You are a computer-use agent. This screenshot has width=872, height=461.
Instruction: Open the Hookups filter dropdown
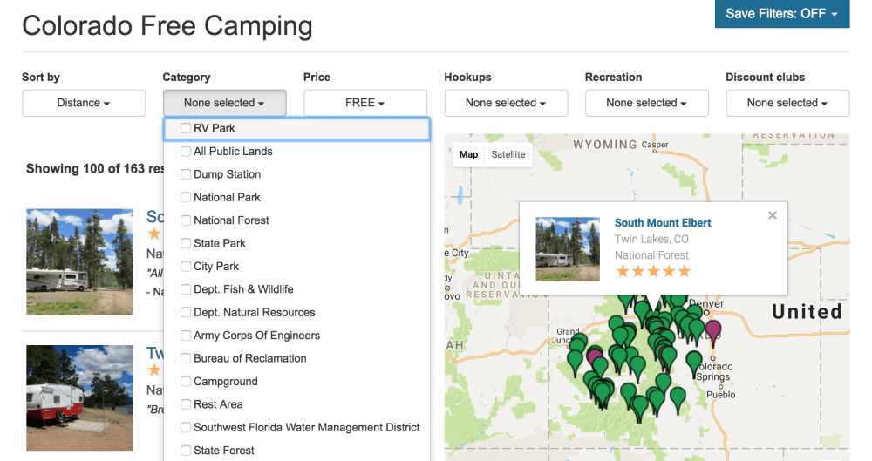[506, 103]
